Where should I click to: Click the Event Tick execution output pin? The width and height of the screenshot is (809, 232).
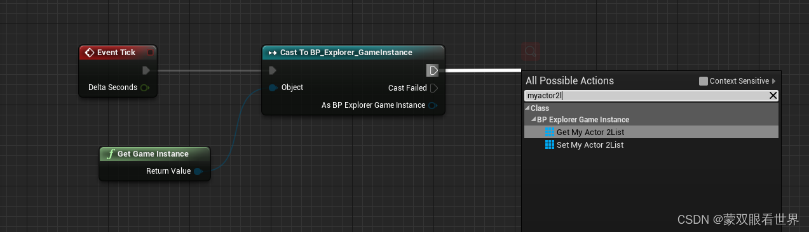146,70
